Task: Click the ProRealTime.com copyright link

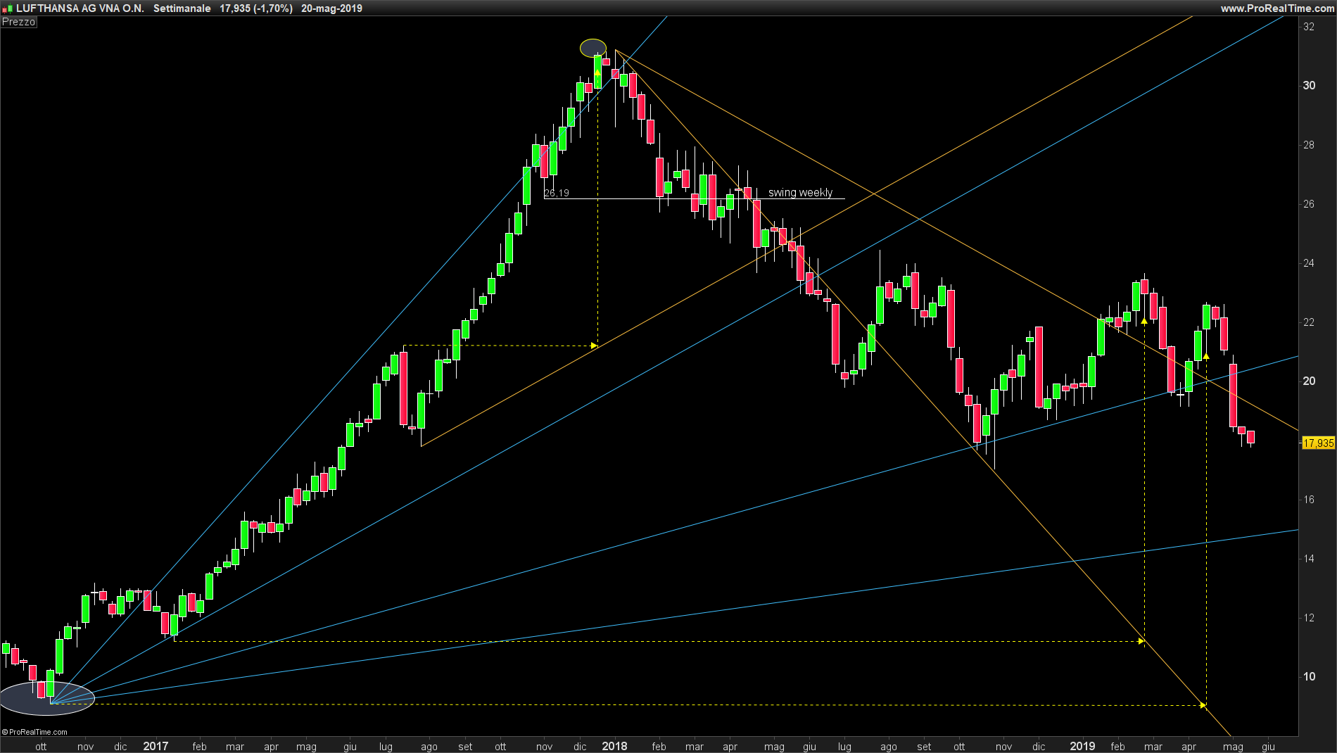Action: (34, 732)
